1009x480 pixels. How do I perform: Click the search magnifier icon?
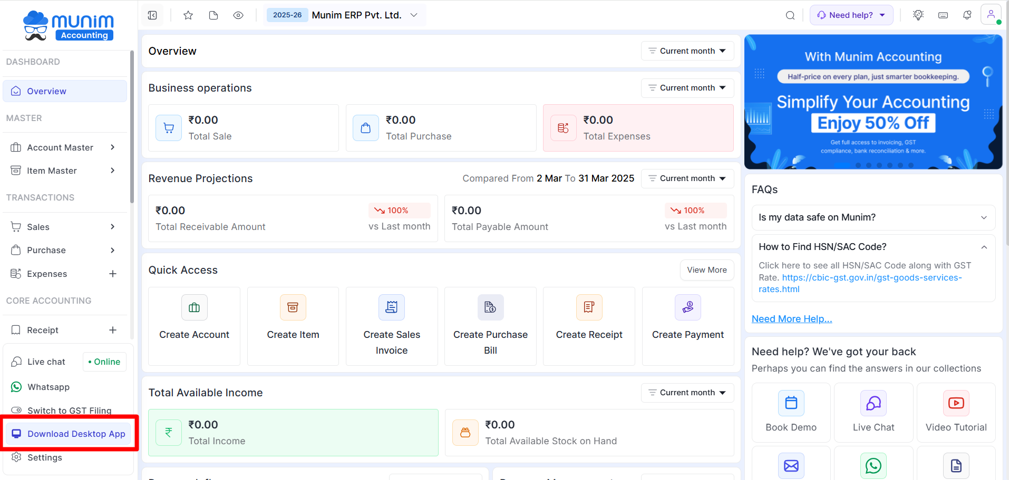pyautogui.click(x=790, y=15)
